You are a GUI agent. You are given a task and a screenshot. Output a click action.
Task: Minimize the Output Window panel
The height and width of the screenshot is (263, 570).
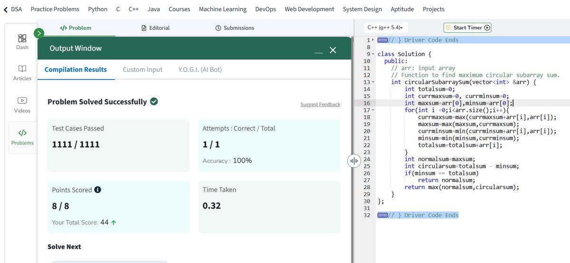[x=319, y=52]
